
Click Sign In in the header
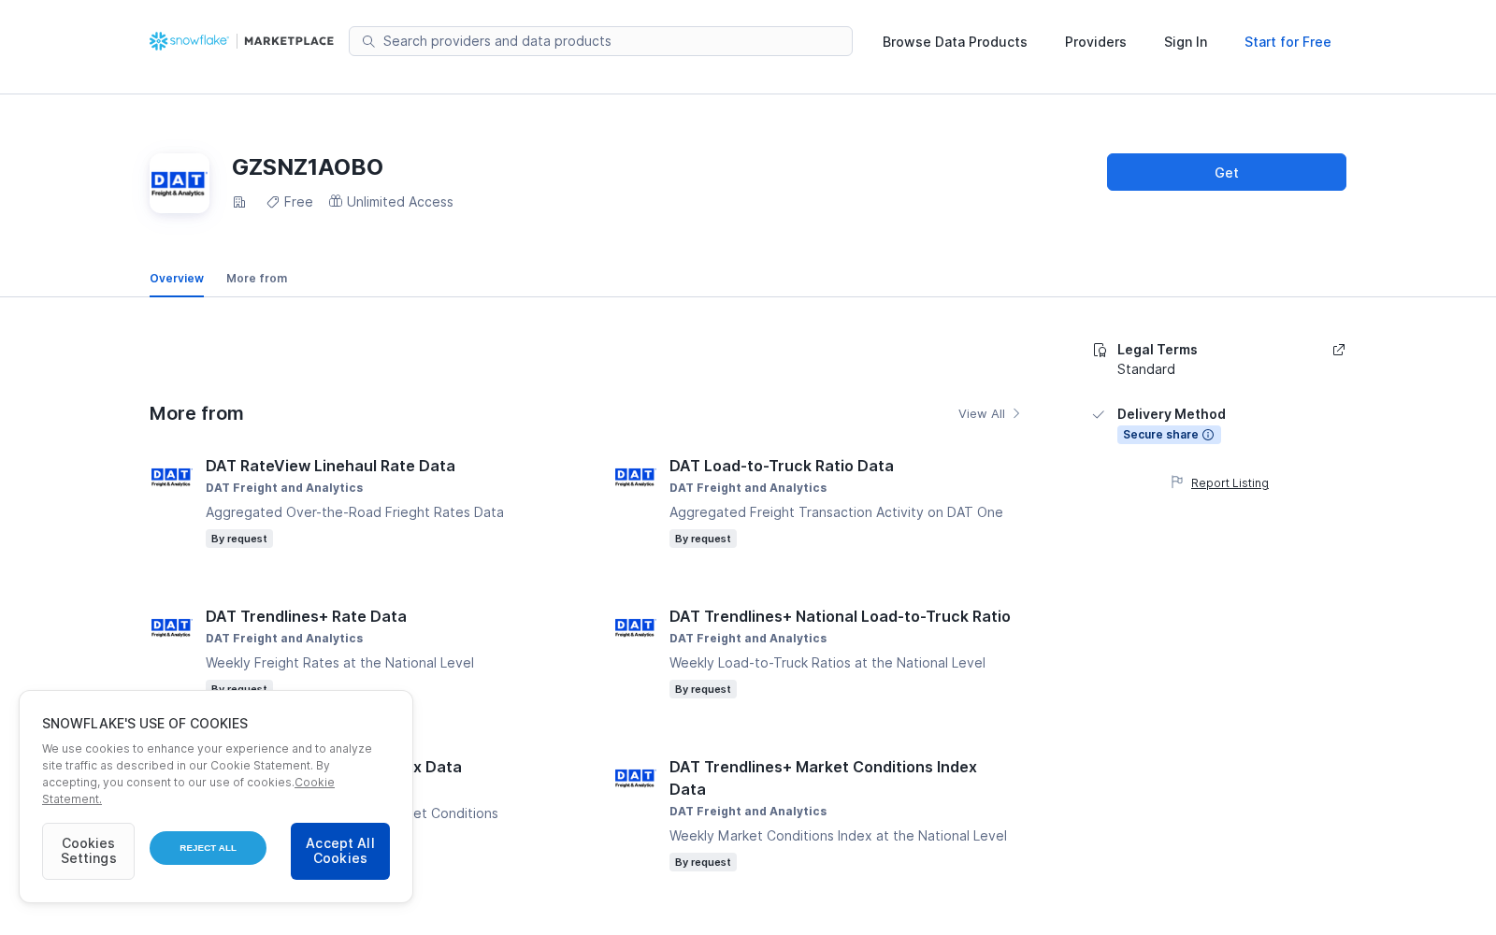[x=1186, y=42]
